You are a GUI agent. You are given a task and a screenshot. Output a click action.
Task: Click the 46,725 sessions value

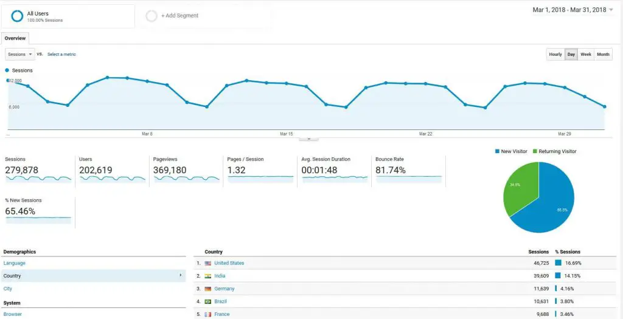click(x=541, y=263)
